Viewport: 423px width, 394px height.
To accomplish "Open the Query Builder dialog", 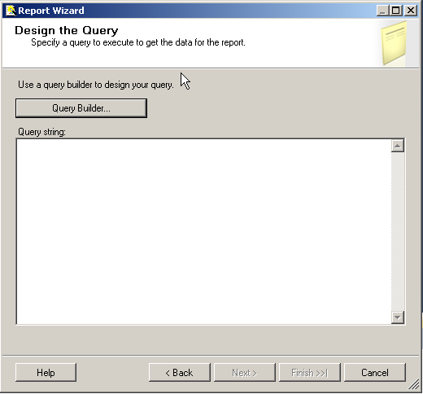I will tap(81, 108).
